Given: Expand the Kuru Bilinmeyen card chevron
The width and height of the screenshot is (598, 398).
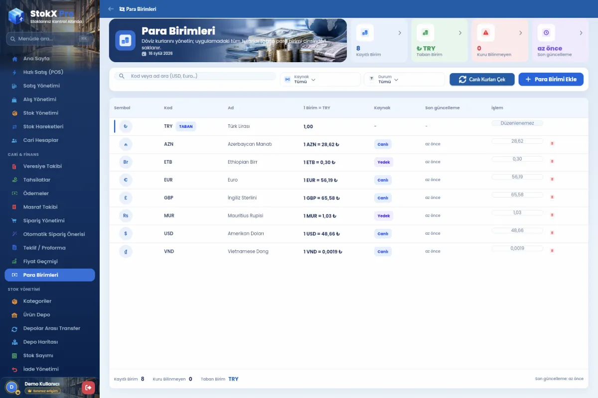Looking at the screenshot, I should pyautogui.click(x=521, y=33).
